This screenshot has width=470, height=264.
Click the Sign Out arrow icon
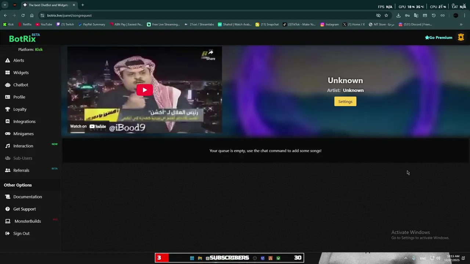pyautogui.click(x=7, y=234)
